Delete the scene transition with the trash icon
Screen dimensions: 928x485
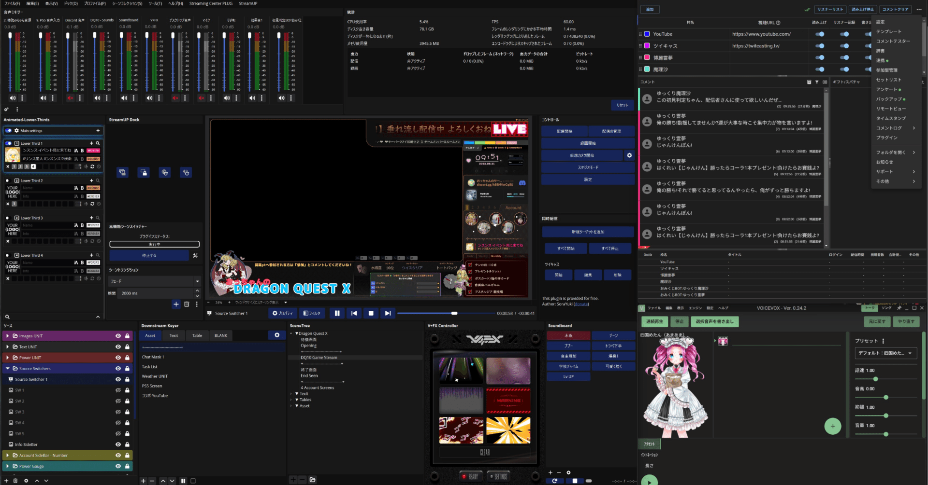pos(187,305)
